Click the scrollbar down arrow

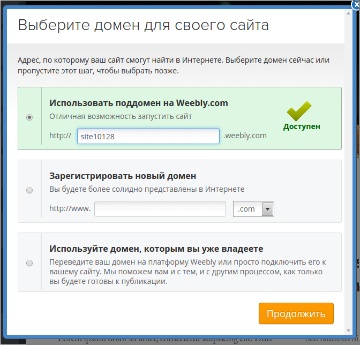tap(349, 331)
